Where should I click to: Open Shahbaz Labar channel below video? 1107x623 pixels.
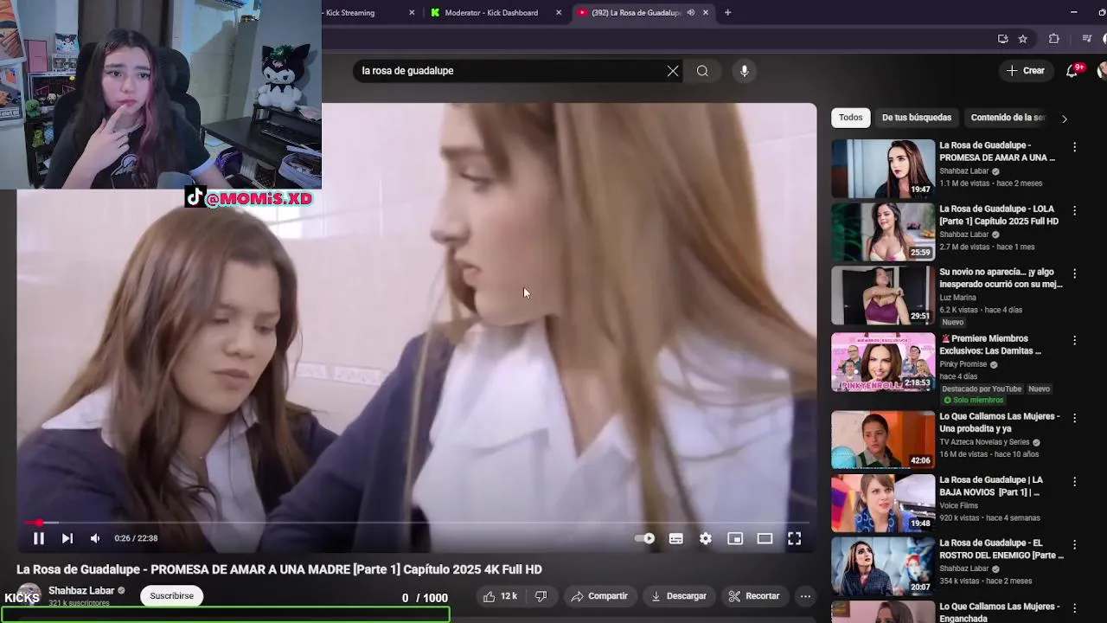pos(81,591)
